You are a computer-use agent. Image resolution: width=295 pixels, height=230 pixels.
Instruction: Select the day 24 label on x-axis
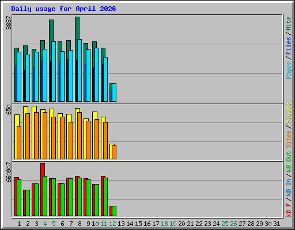point(216,224)
